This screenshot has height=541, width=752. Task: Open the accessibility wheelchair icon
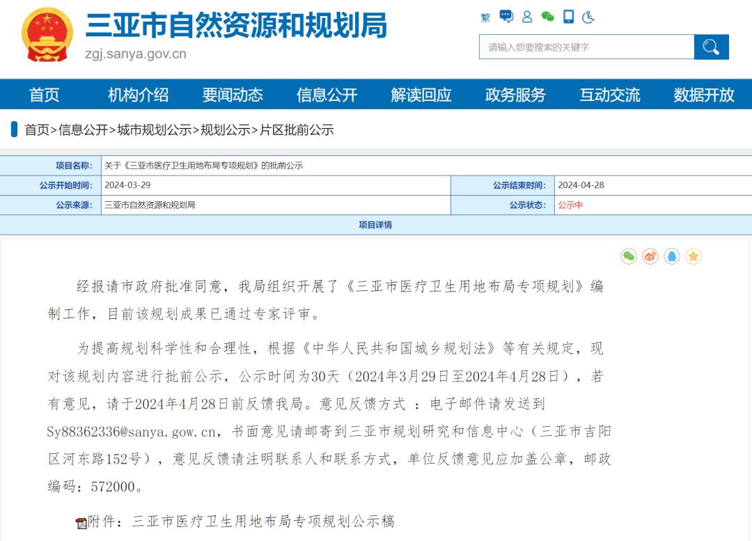coord(588,17)
